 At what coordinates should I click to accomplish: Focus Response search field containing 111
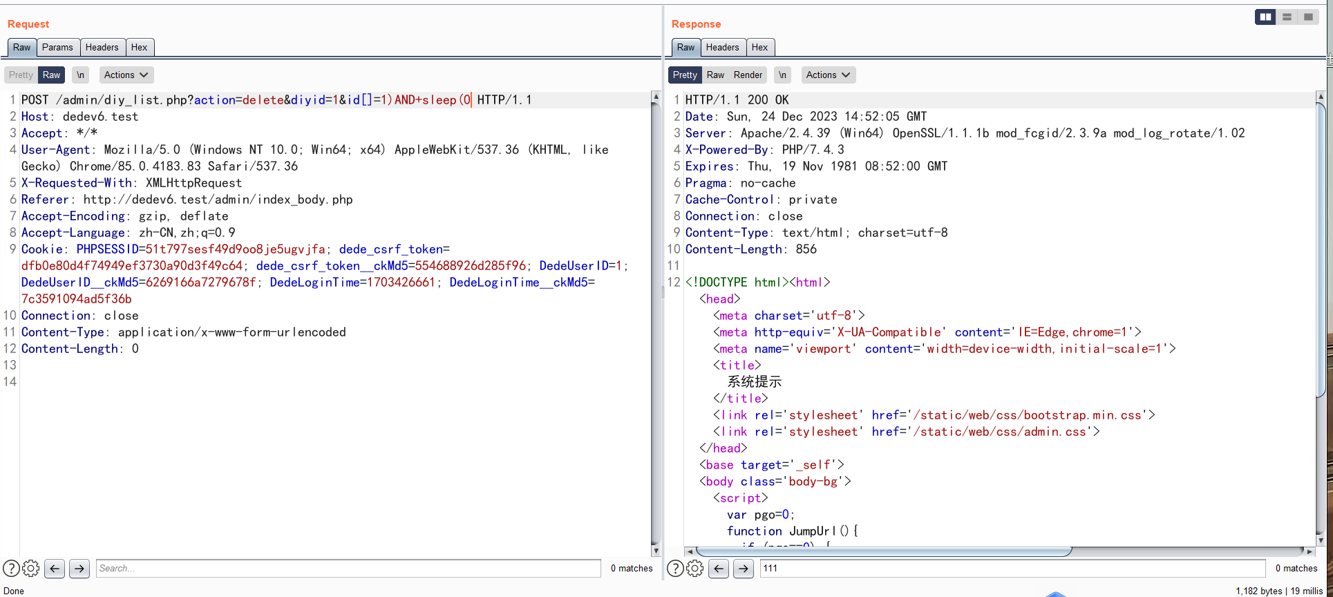point(1012,569)
